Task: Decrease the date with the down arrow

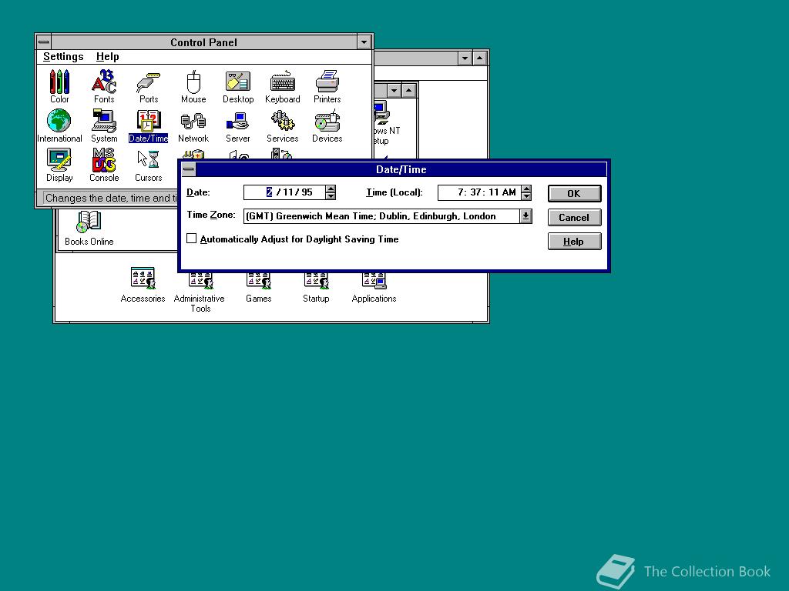Action: click(331, 196)
